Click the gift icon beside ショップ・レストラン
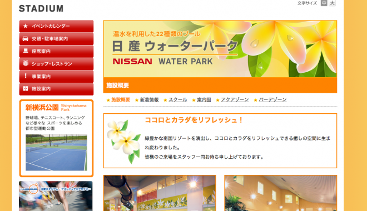367x211 pixels. tap(26, 63)
